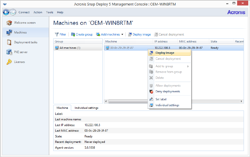Click the machine row monitor icon
The height and width of the screenshot is (157, 250).
(107, 48)
